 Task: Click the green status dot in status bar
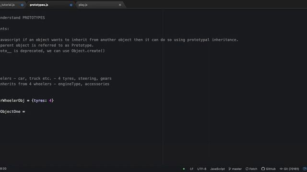[184, 169]
